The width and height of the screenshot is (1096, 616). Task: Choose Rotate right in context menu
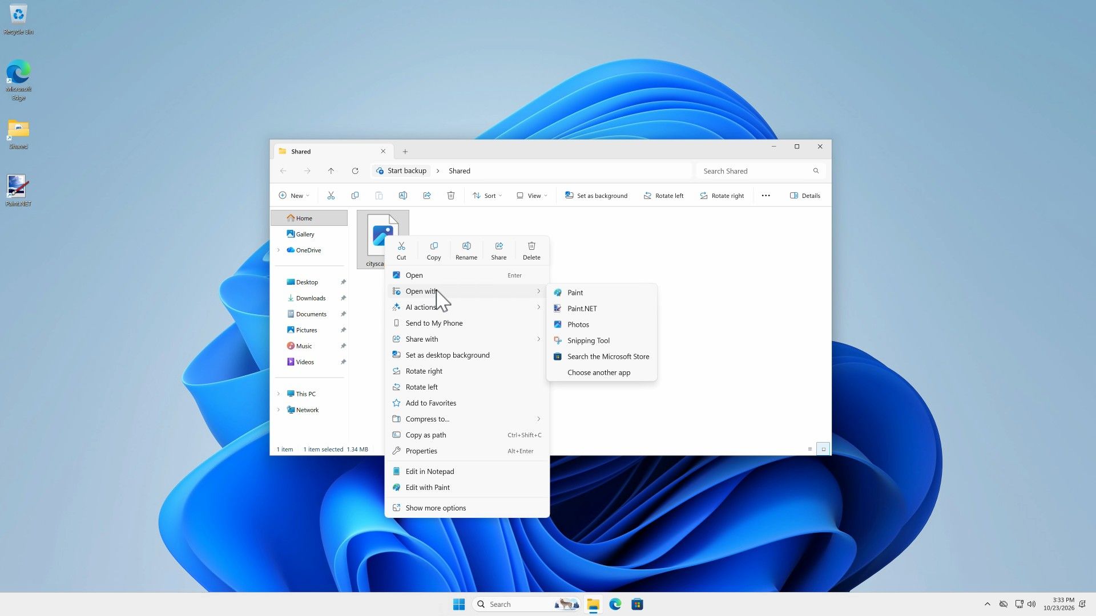(x=467, y=371)
